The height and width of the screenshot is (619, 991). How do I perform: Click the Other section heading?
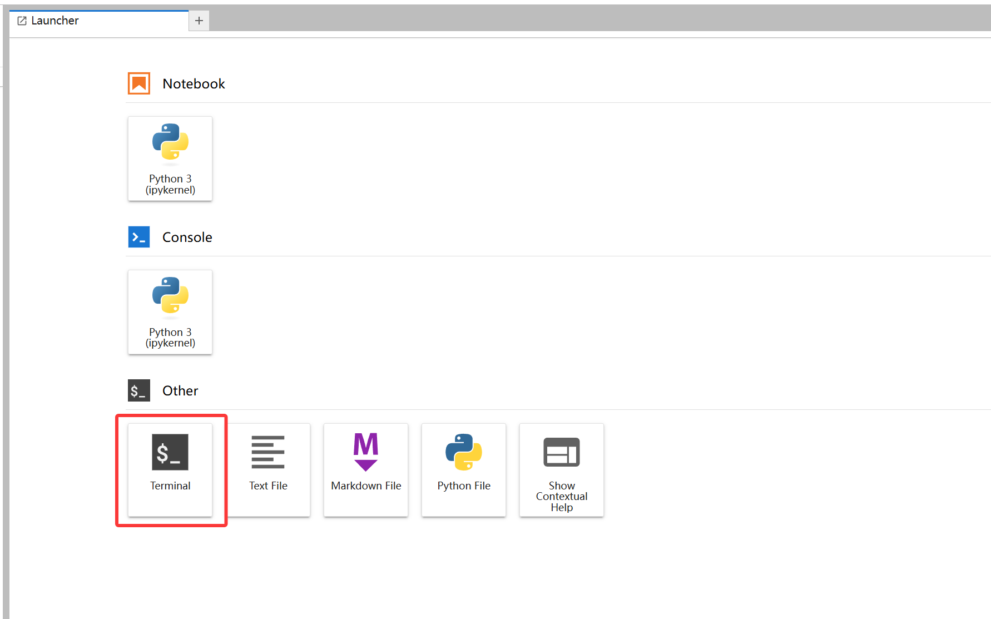click(180, 391)
